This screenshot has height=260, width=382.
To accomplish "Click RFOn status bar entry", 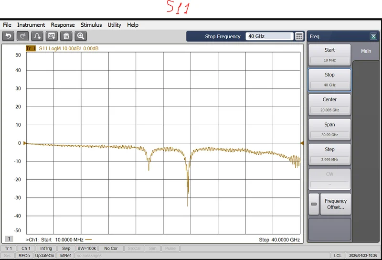I will click(24, 255).
